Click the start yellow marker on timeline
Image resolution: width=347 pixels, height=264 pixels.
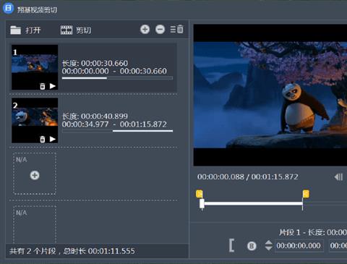pos(200,194)
